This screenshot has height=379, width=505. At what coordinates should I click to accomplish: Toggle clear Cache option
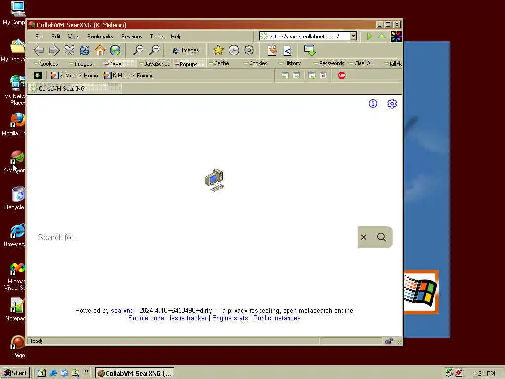point(218,63)
